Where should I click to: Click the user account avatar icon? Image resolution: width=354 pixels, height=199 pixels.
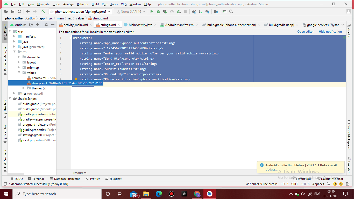(349, 11)
